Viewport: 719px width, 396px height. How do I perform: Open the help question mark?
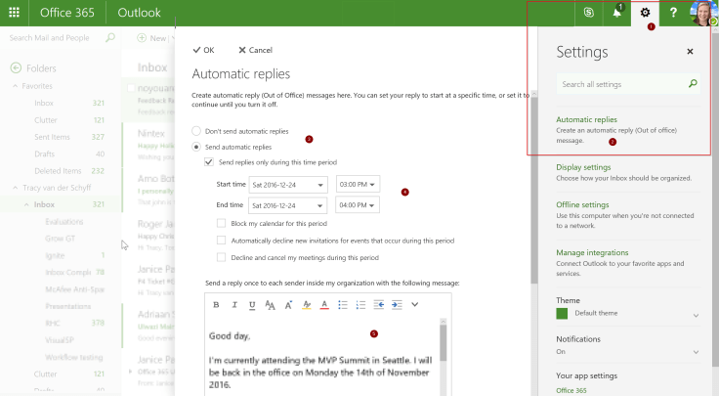(673, 13)
